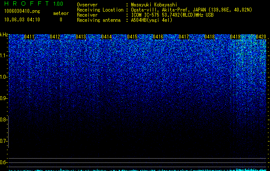Click the meteor count value 0
Viewport: 270px width, 171px height.
tap(61, 20)
